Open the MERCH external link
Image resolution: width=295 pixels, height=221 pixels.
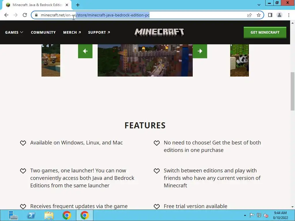coord(72,32)
